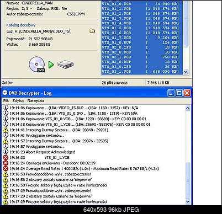Image resolution: width=222 pixels, height=214 pixels.
Task: Open the Plik menu in Log window
Action: click(6, 100)
